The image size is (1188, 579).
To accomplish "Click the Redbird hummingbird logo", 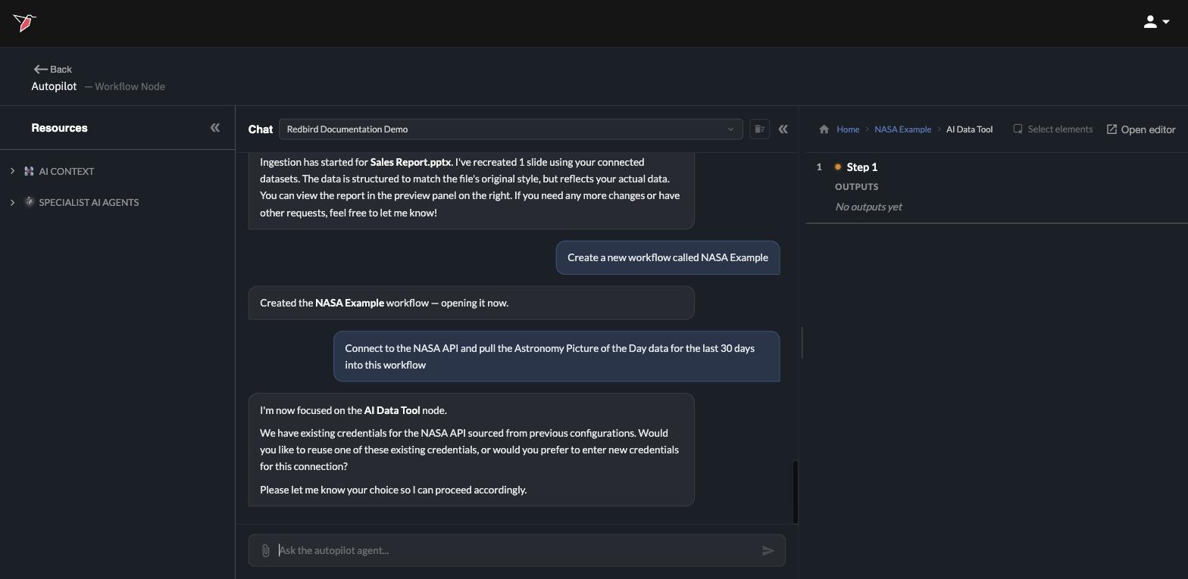I will [24, 23].
